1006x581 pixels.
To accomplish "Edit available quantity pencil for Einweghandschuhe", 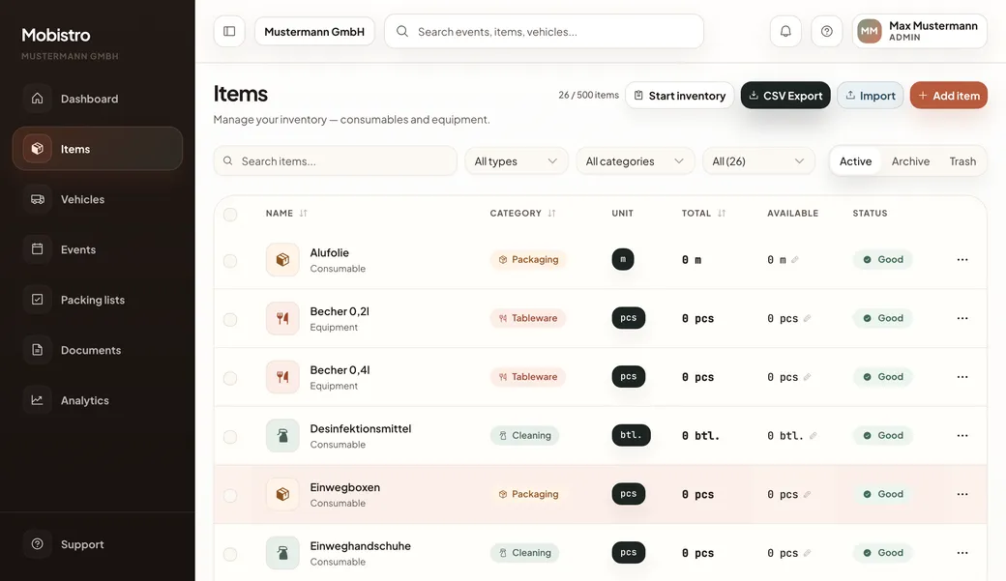I will pos(807,553).
